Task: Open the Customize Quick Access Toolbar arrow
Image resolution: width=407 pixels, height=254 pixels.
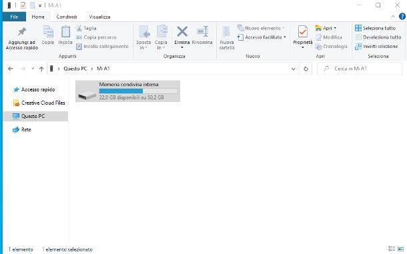Action: (40, 5)
